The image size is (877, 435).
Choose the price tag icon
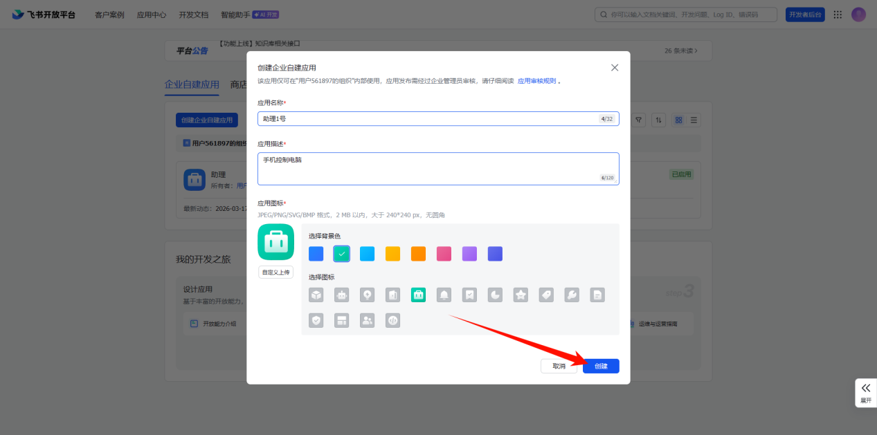coord(546,295)
